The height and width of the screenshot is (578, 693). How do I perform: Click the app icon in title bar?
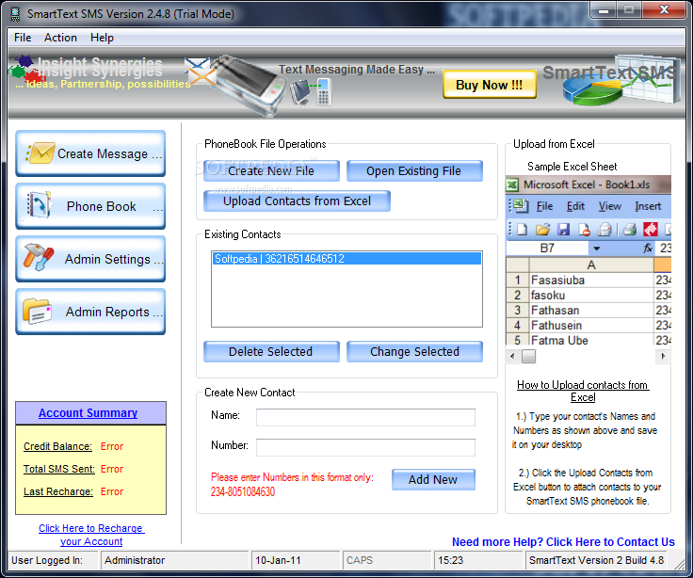tap(15, 14)
